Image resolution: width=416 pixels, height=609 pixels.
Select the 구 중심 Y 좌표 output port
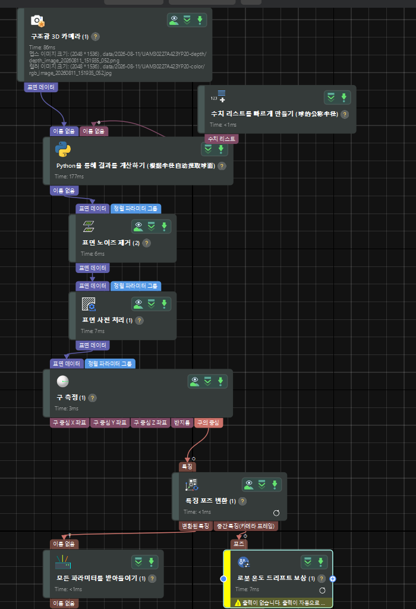[110, 423]
